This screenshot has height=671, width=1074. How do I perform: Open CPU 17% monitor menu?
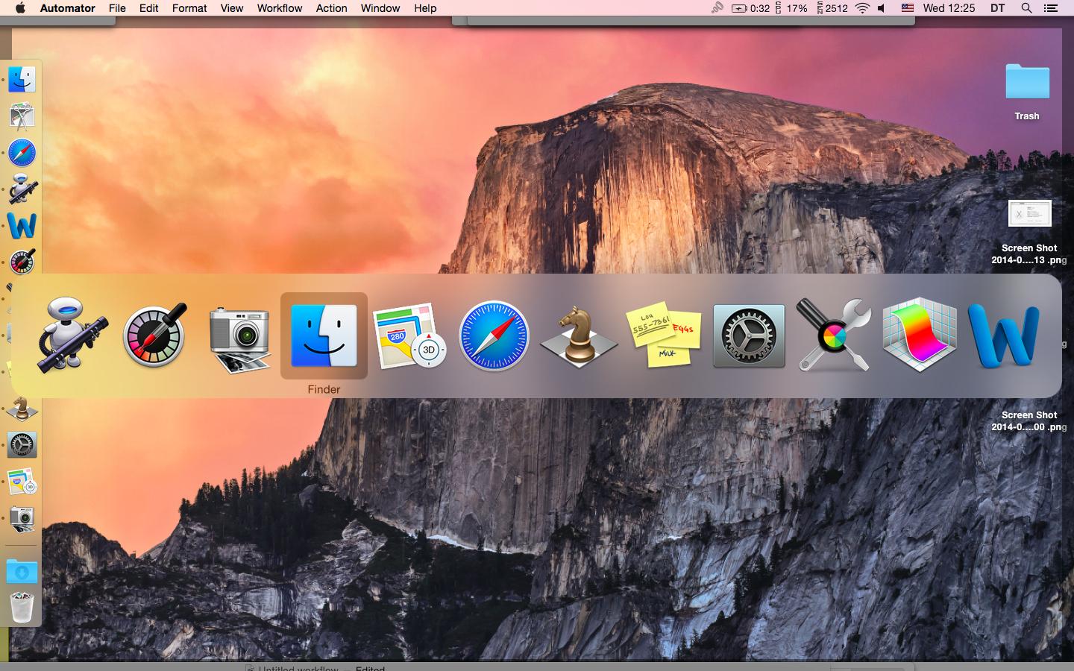[793, 8]
